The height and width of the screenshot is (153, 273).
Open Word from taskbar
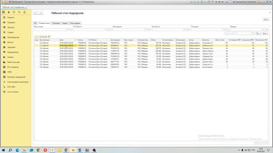coord(80,150)
